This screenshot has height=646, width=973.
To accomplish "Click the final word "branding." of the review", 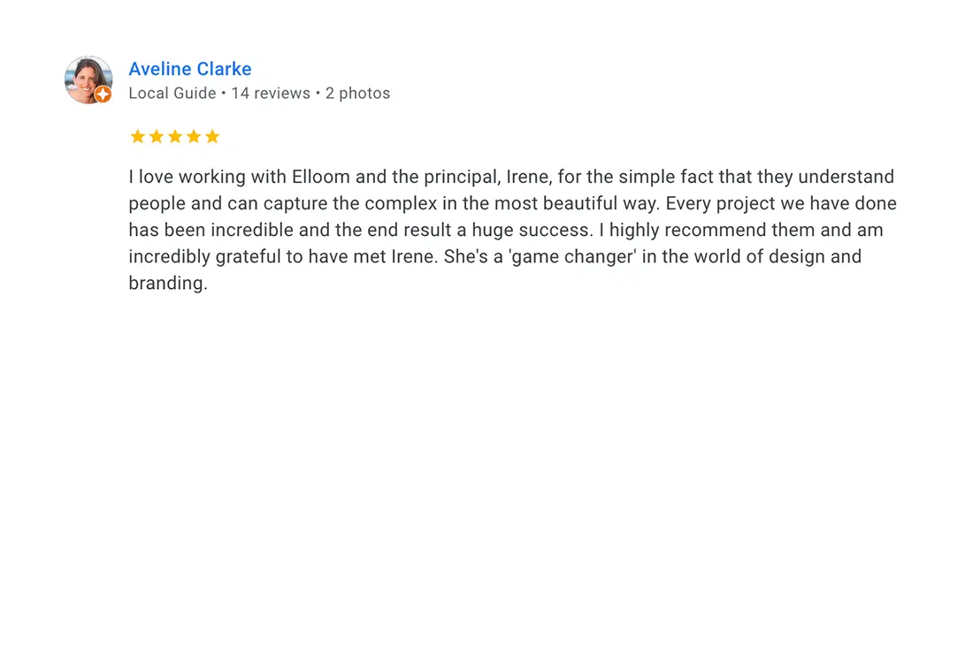I will pos(168,284).
